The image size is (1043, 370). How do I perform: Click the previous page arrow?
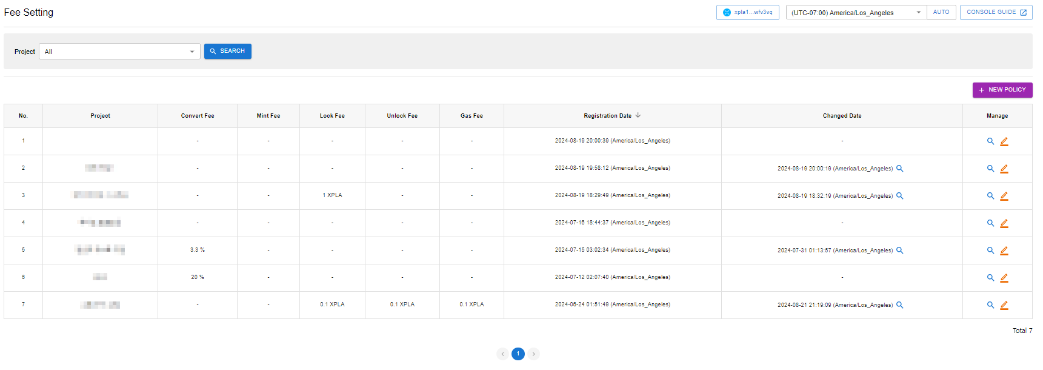[x=502, y=354]
